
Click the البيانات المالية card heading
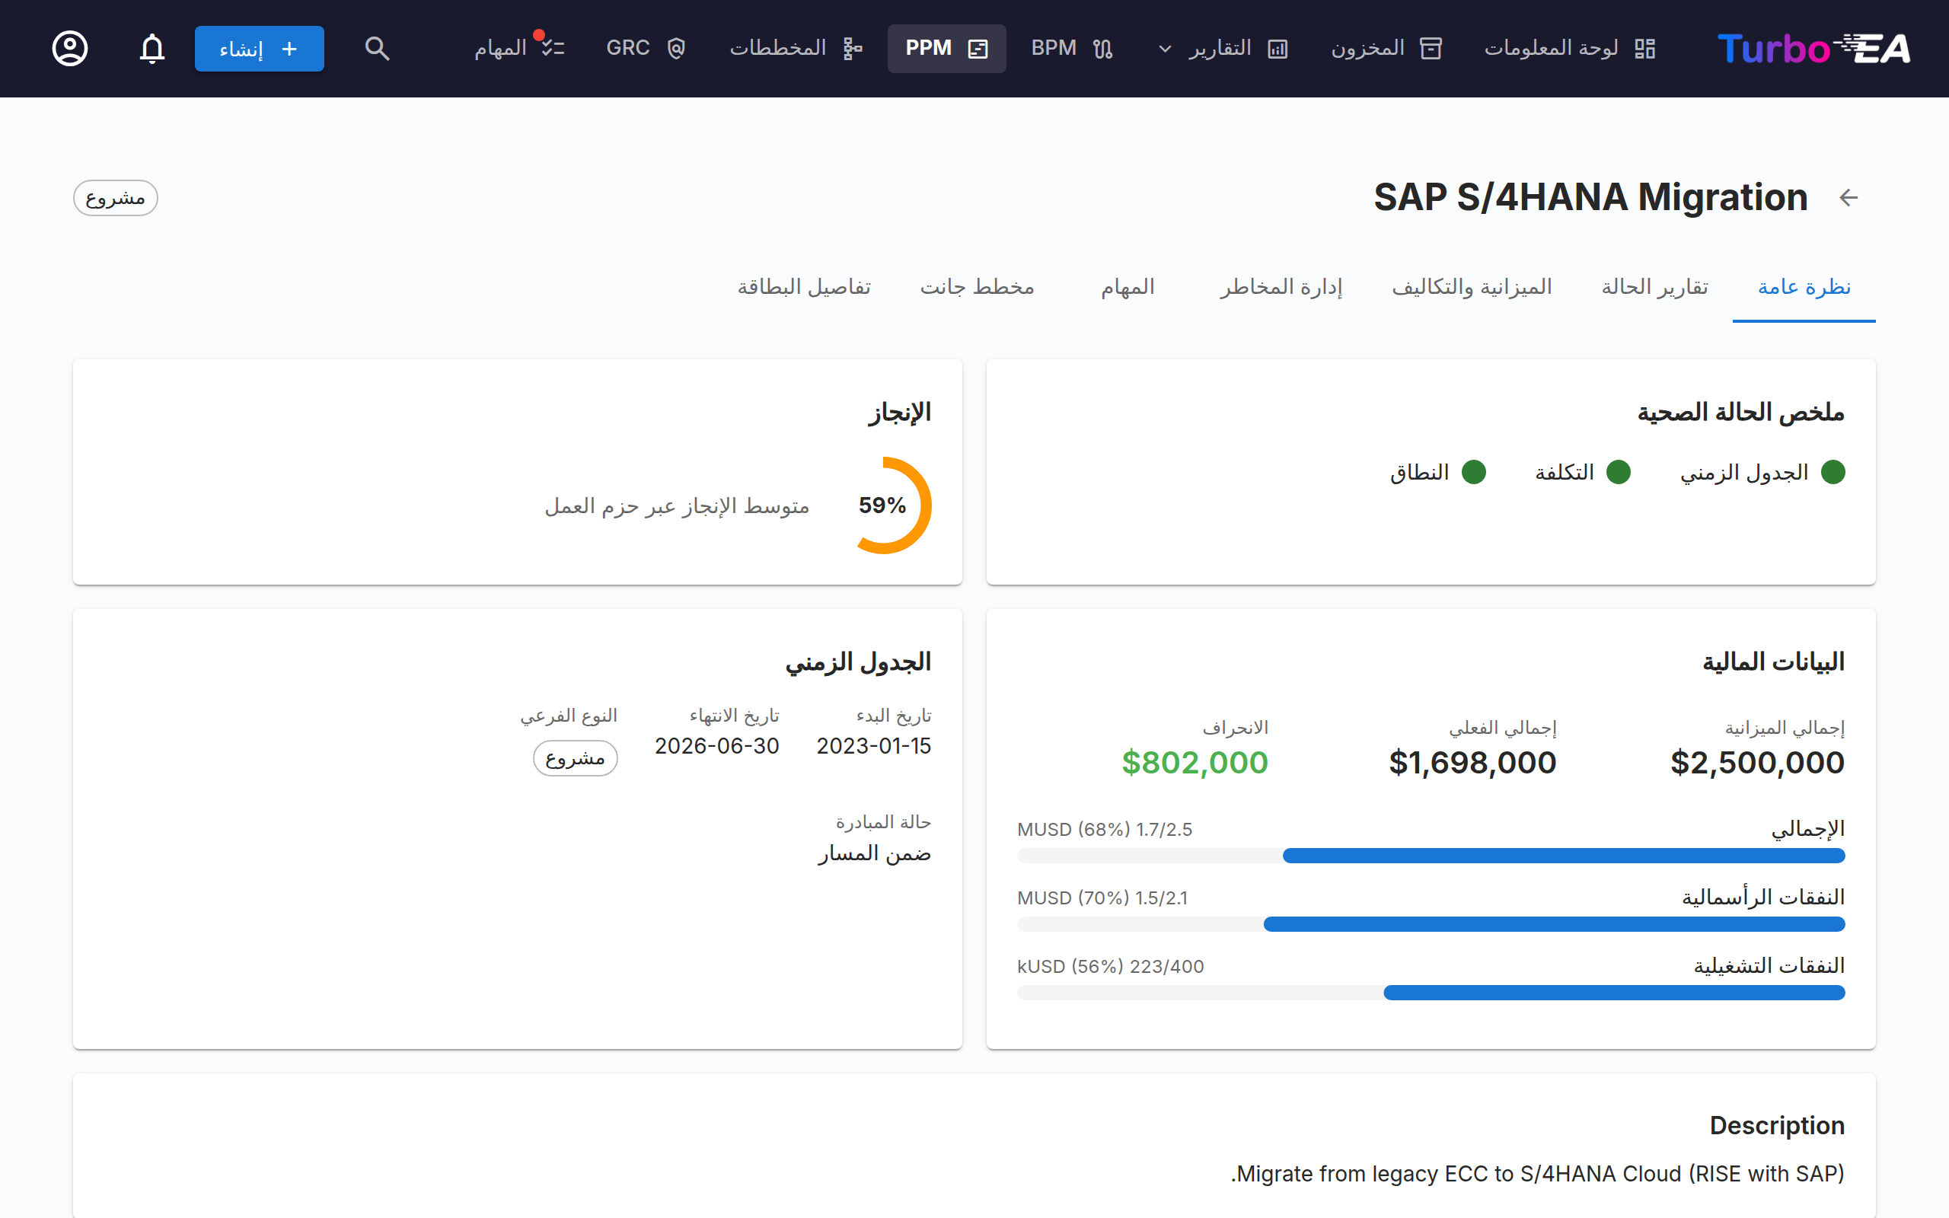click(1773, 662)
